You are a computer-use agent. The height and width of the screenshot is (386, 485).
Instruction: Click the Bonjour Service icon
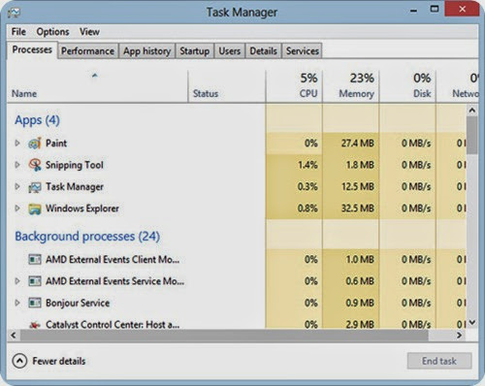(35, 303)
